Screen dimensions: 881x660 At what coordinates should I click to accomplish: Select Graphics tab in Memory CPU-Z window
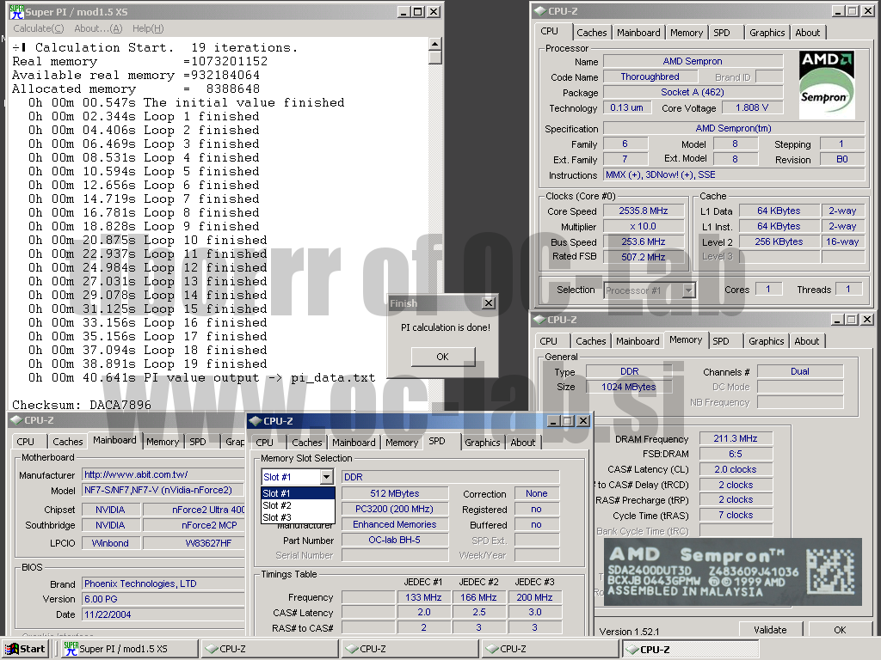767,341
